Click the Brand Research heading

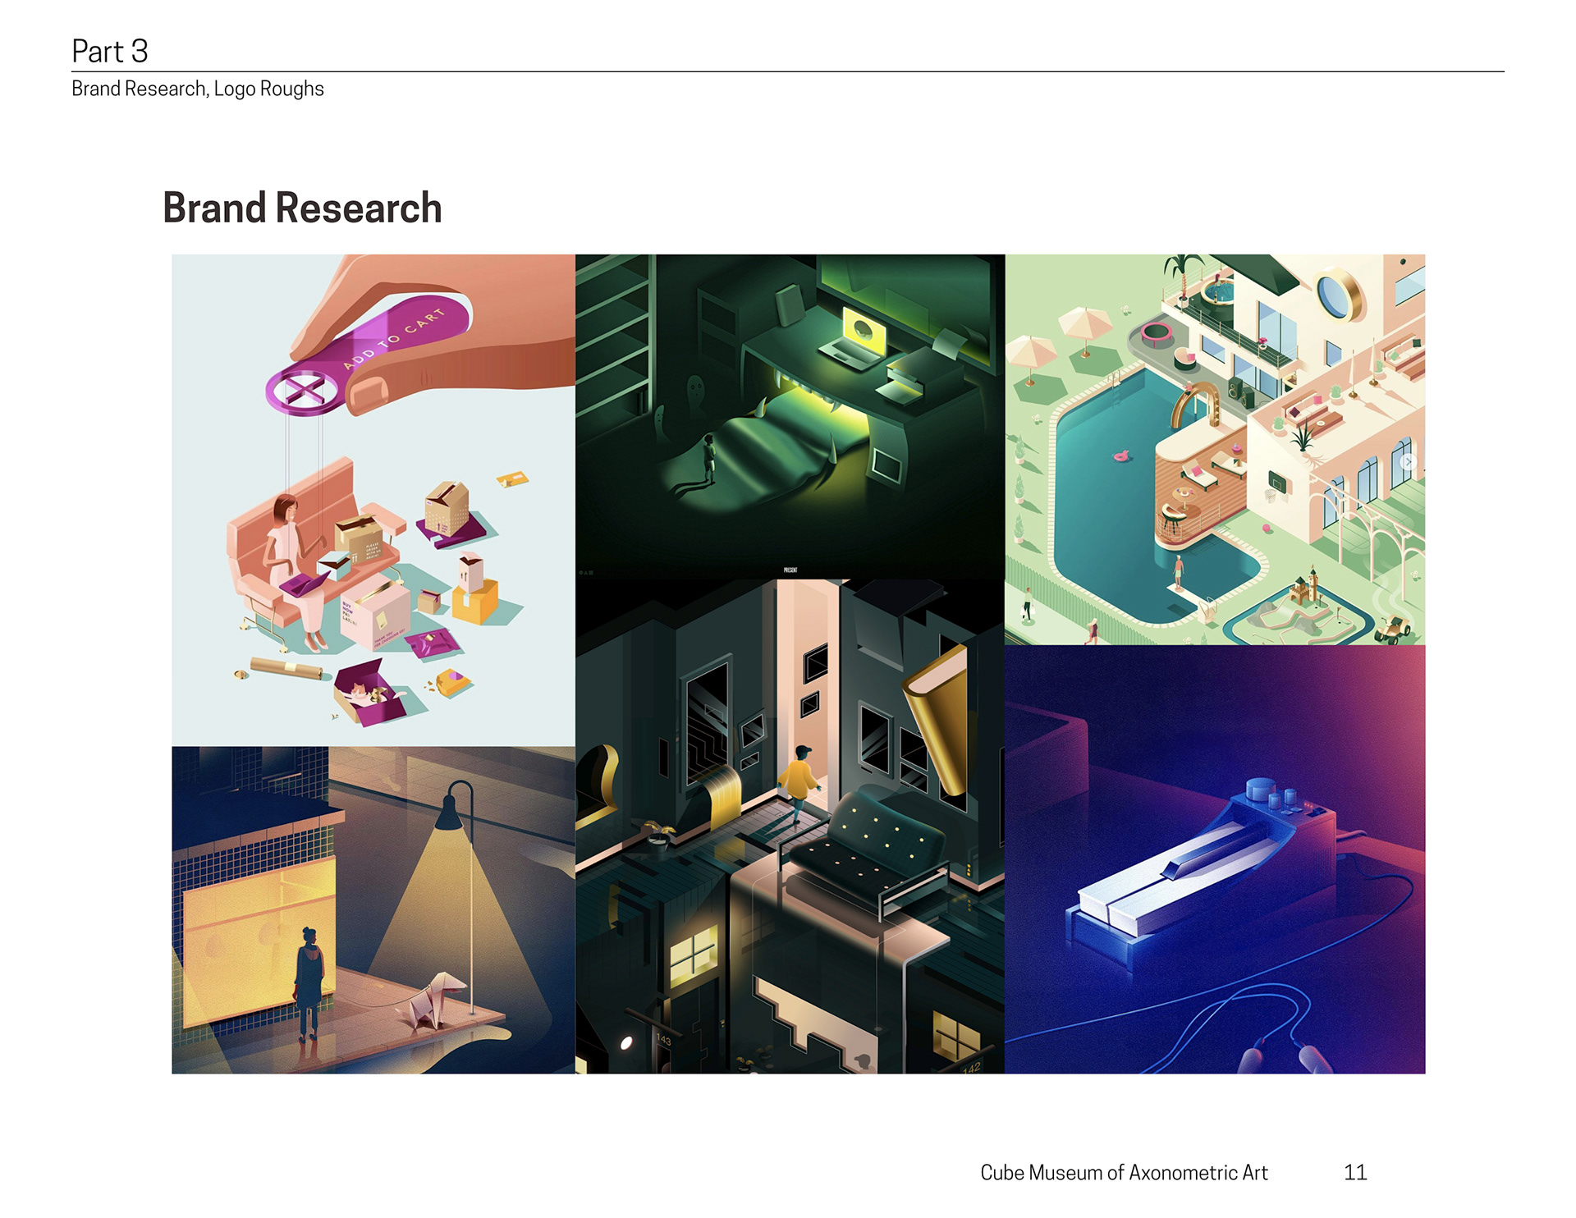[x=302, y=208]
